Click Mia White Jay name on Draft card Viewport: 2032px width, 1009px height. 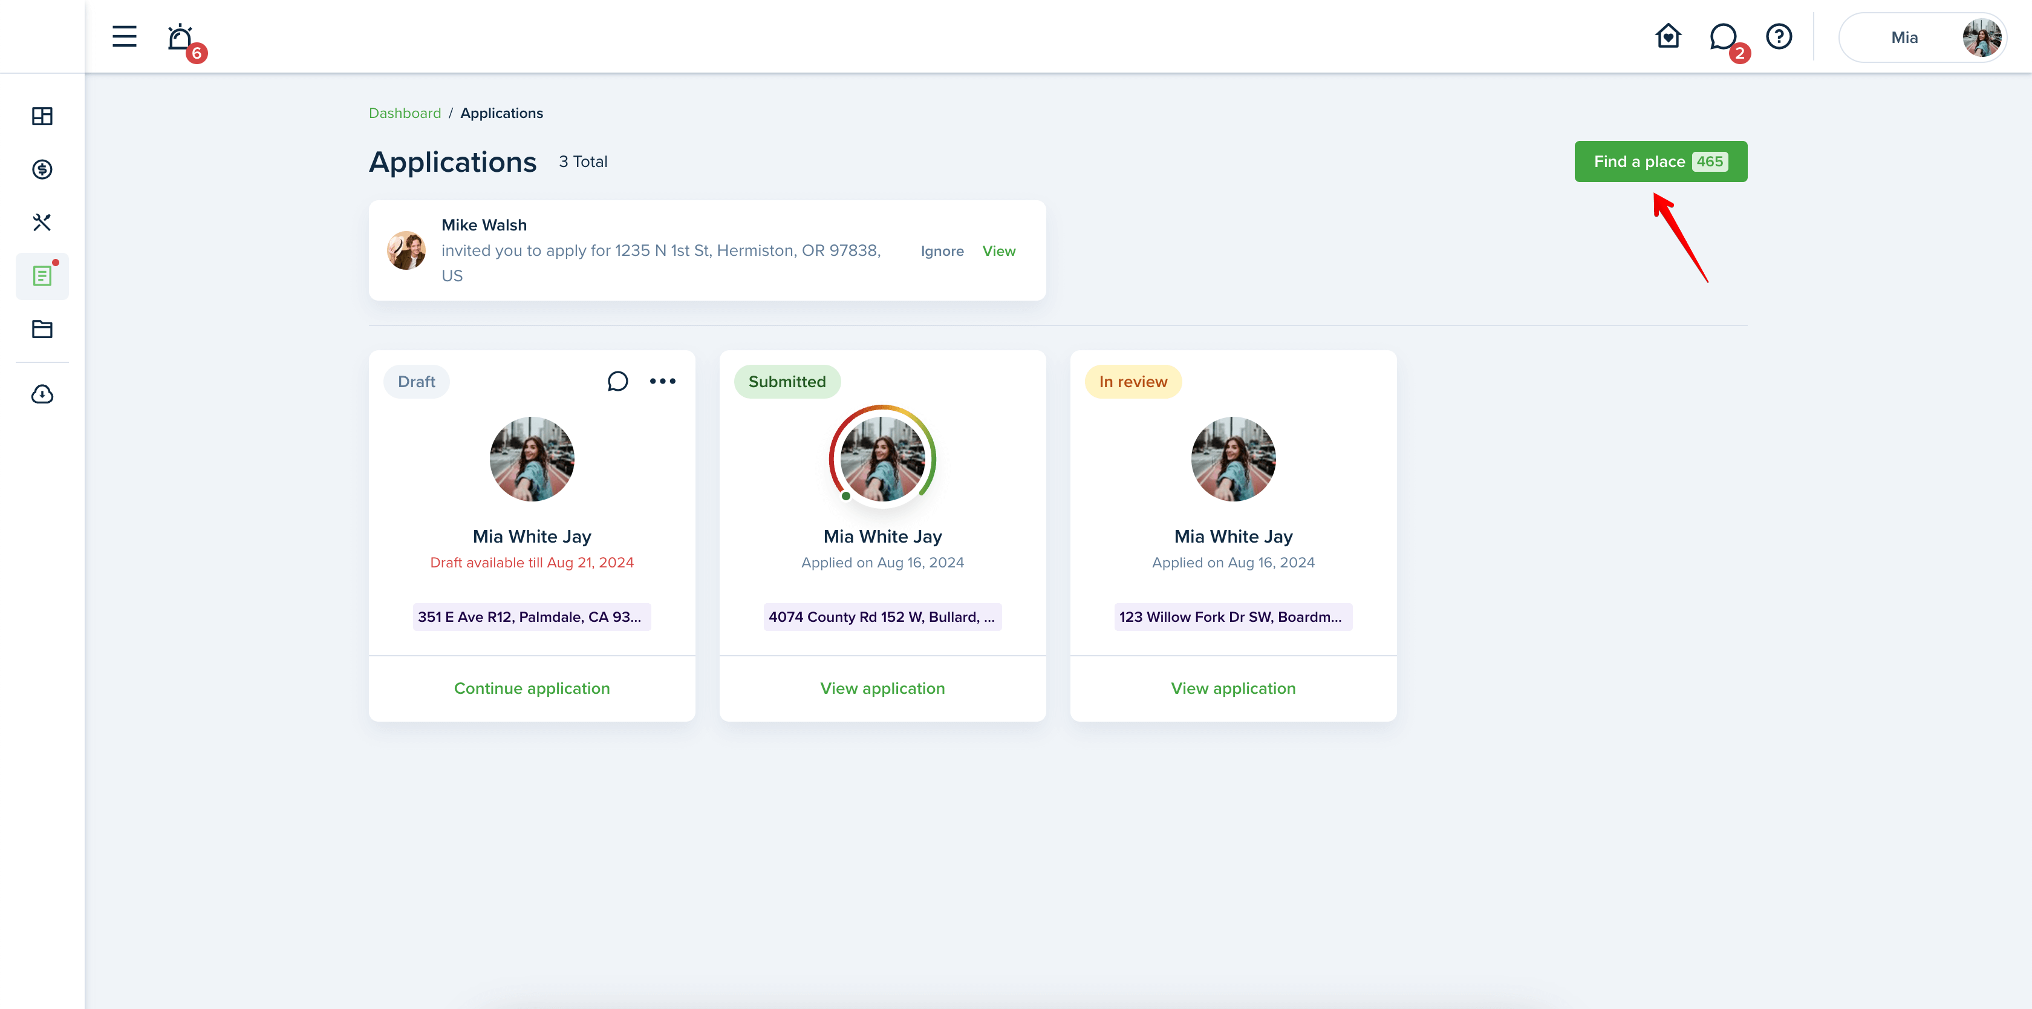532,537
